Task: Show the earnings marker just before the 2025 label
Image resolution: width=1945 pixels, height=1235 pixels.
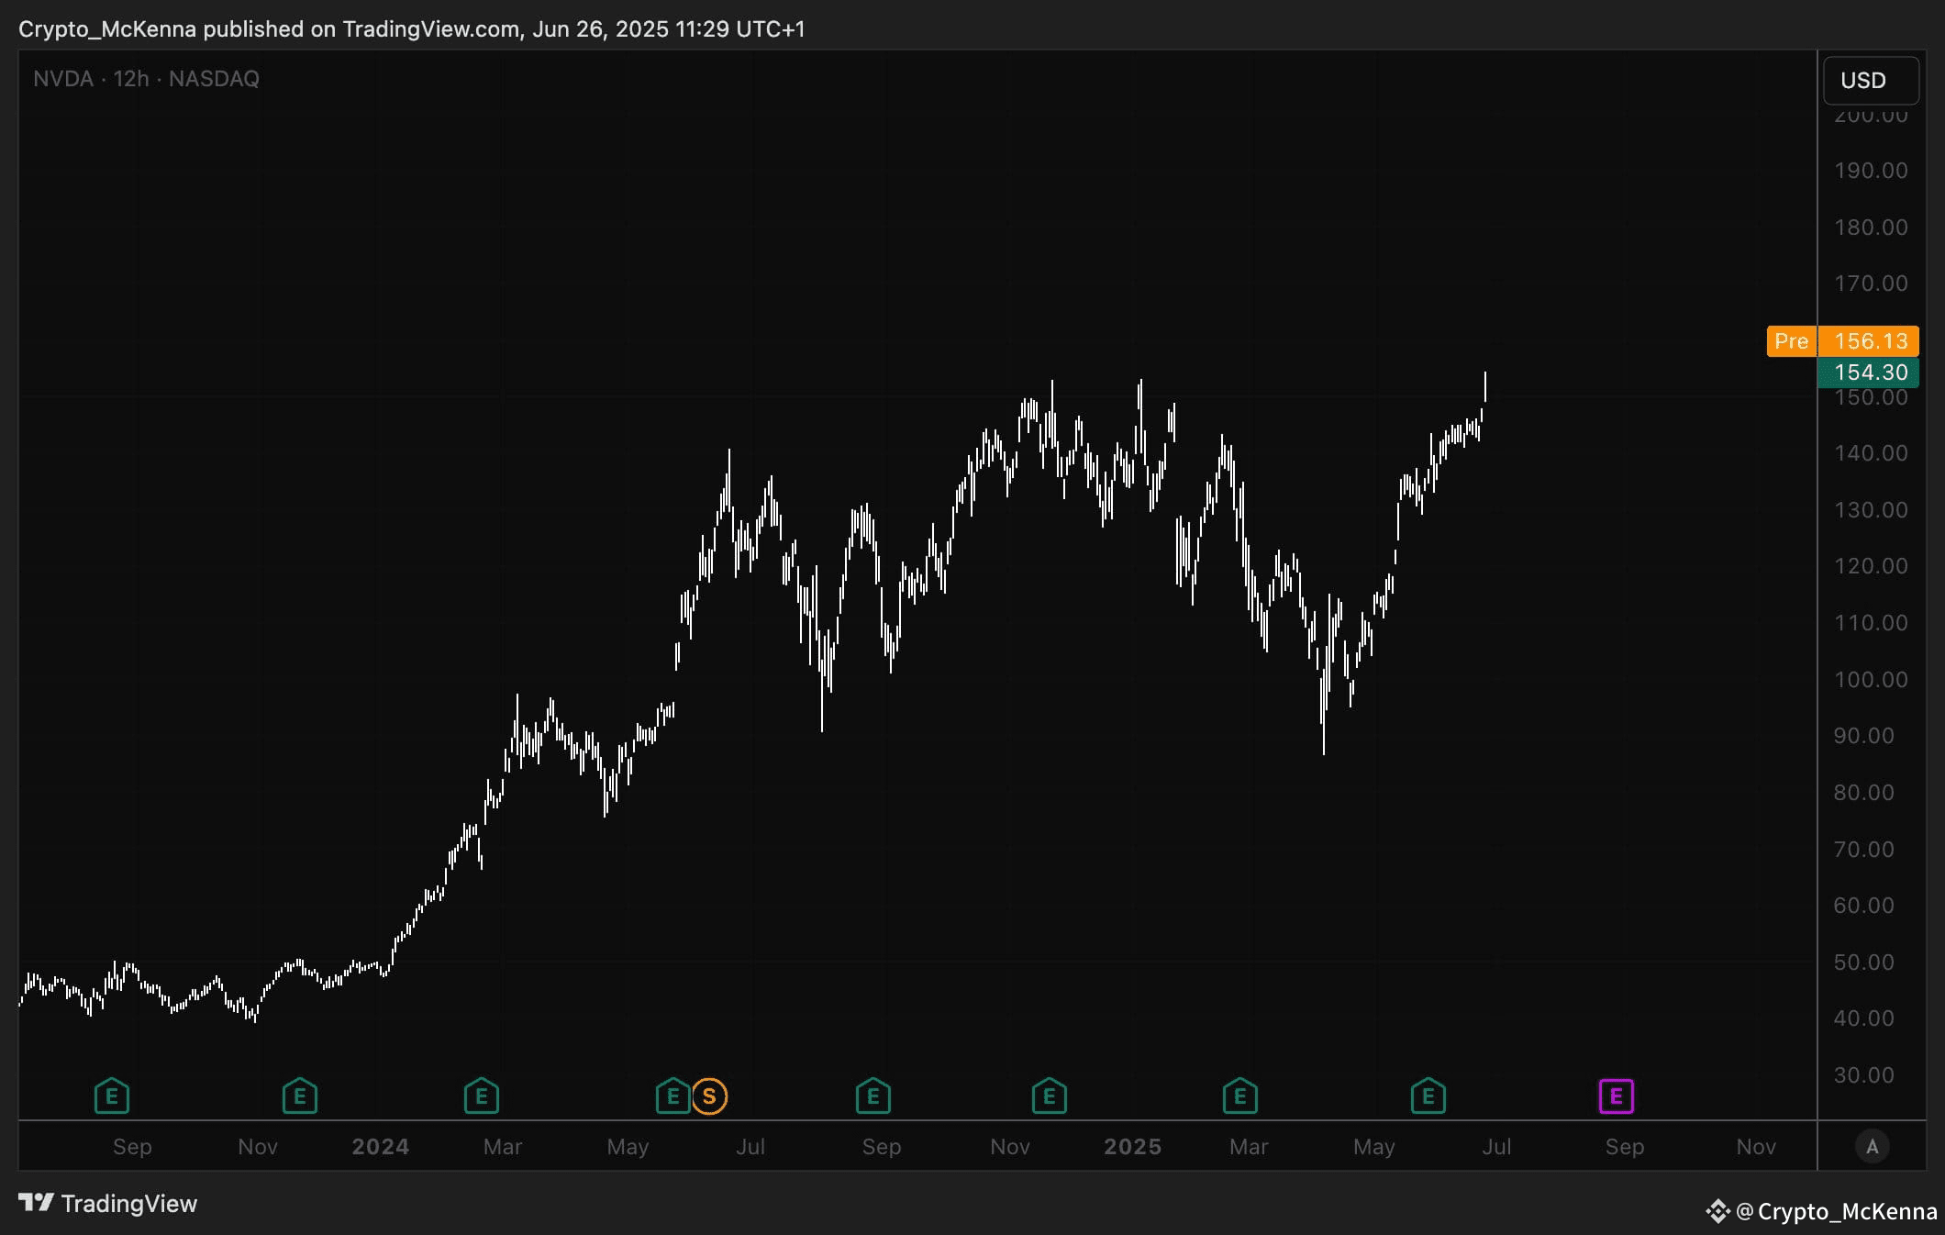Action: click(1050, 1096)
